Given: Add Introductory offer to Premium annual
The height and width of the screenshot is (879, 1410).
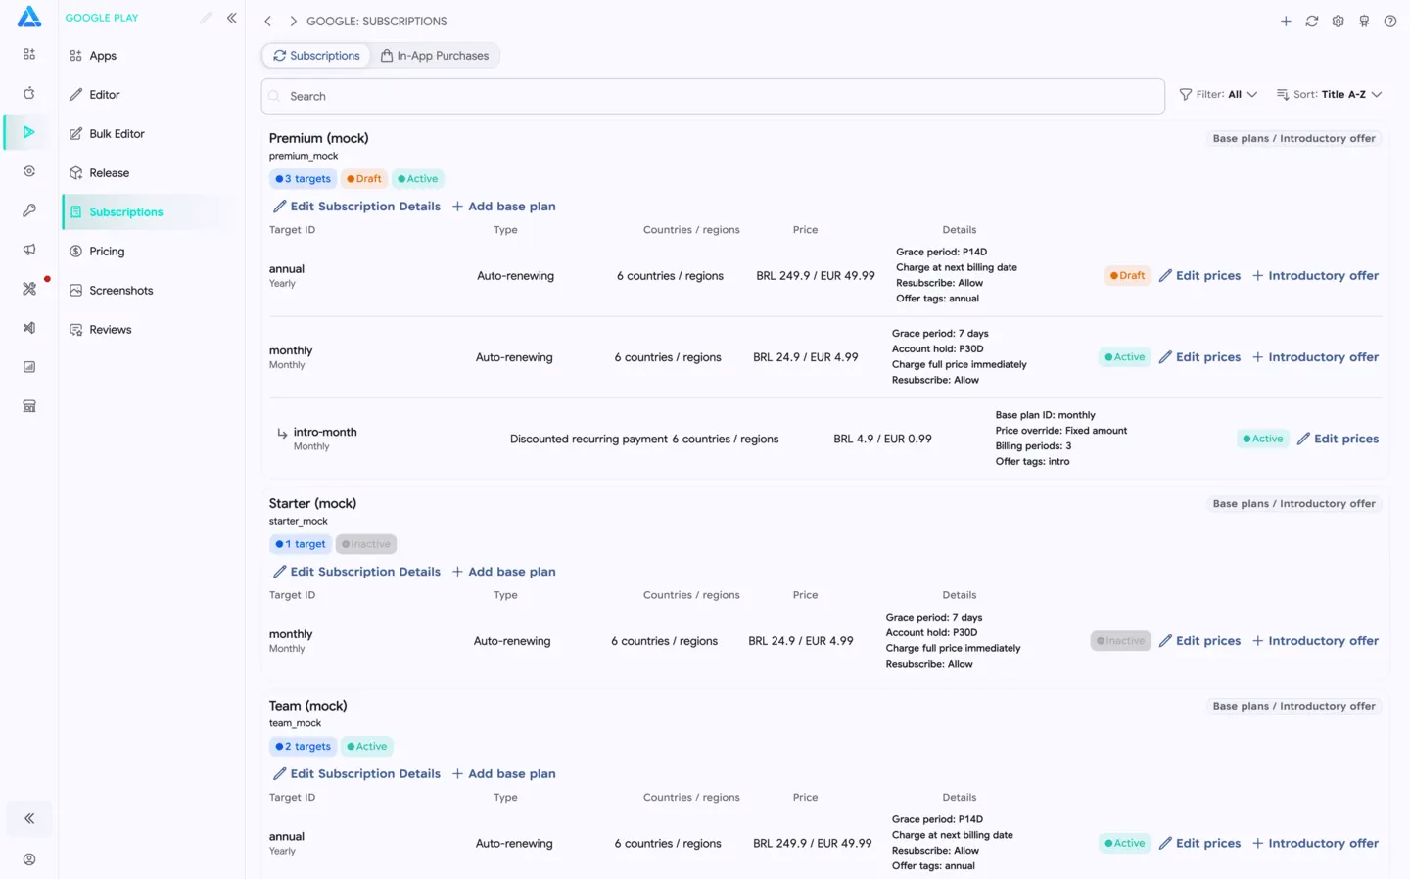Looking at the screenshot, I should click(1315, 276).
